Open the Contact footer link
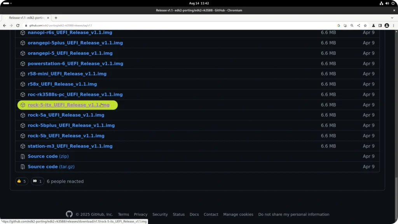The image size is (398, 224). coord(211,214)
